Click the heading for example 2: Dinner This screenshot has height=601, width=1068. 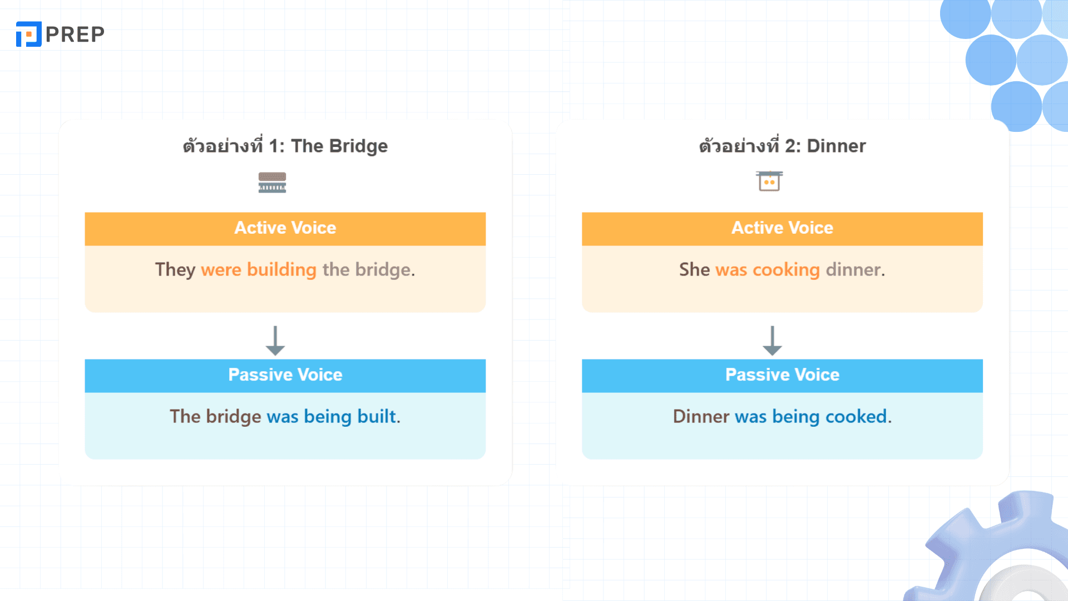tap(782, 146)
